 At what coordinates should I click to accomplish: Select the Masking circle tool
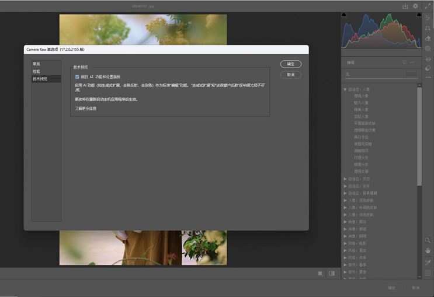click(428, 48)
